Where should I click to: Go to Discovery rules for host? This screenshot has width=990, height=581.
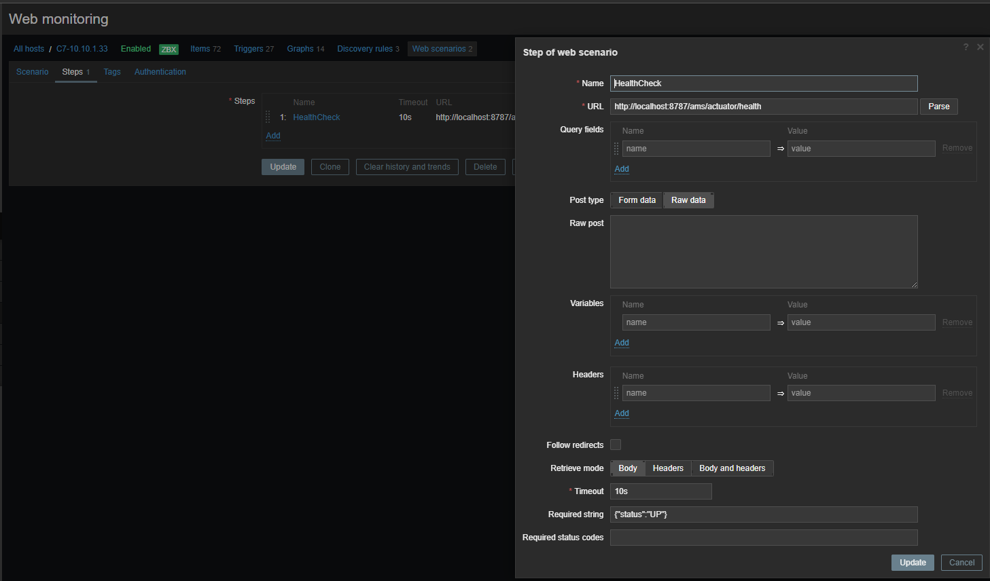tap(365, 49)
